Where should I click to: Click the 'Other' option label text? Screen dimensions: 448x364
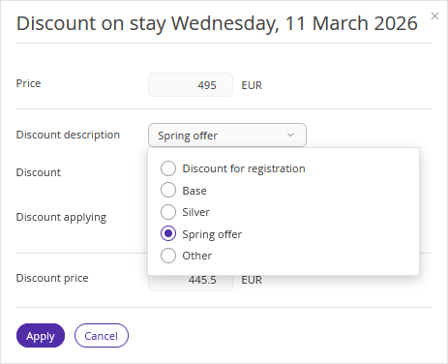coord(197,256)
